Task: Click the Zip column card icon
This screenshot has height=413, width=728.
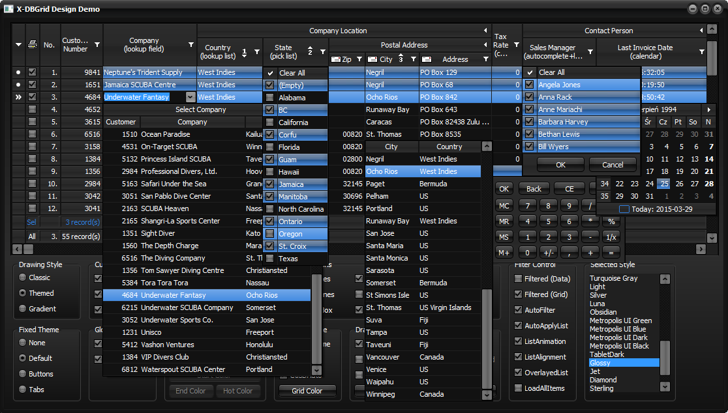Action: pos(336,59)
